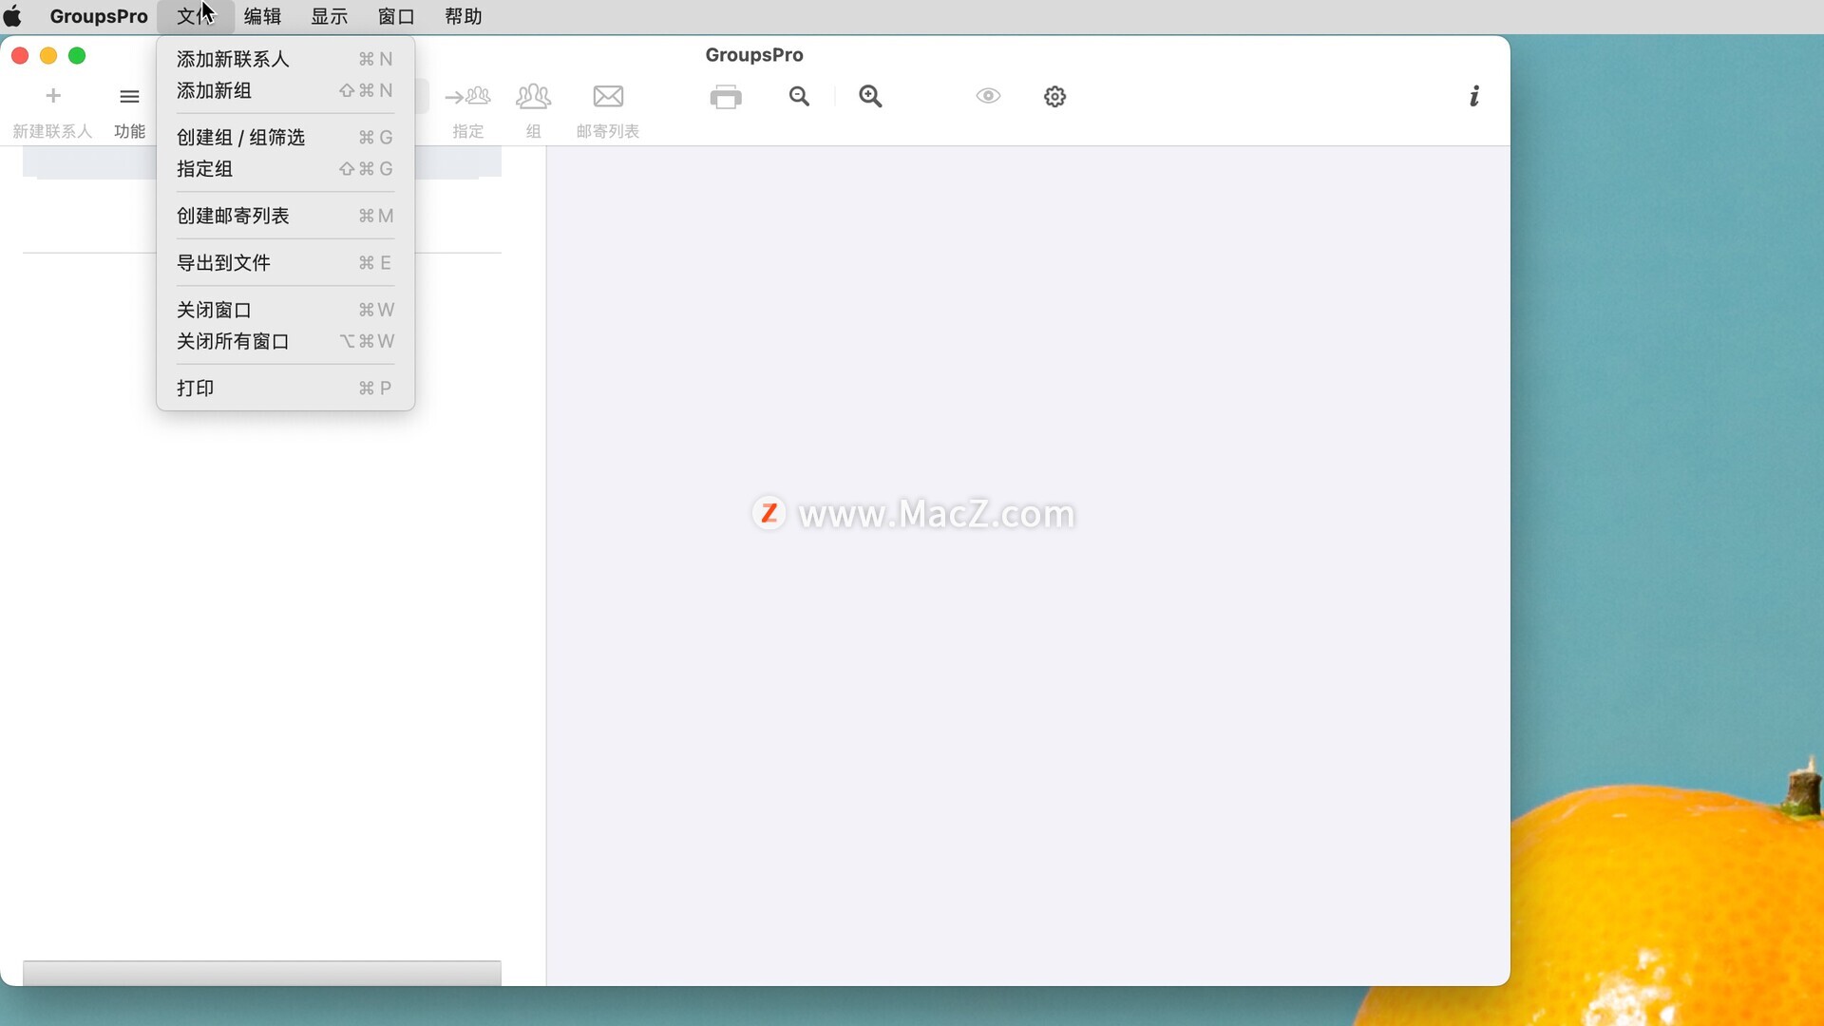Open the 功能 list icon in toolbar
The width and height of the screenshot is (1824, 1026).
(x=129, y=96)
